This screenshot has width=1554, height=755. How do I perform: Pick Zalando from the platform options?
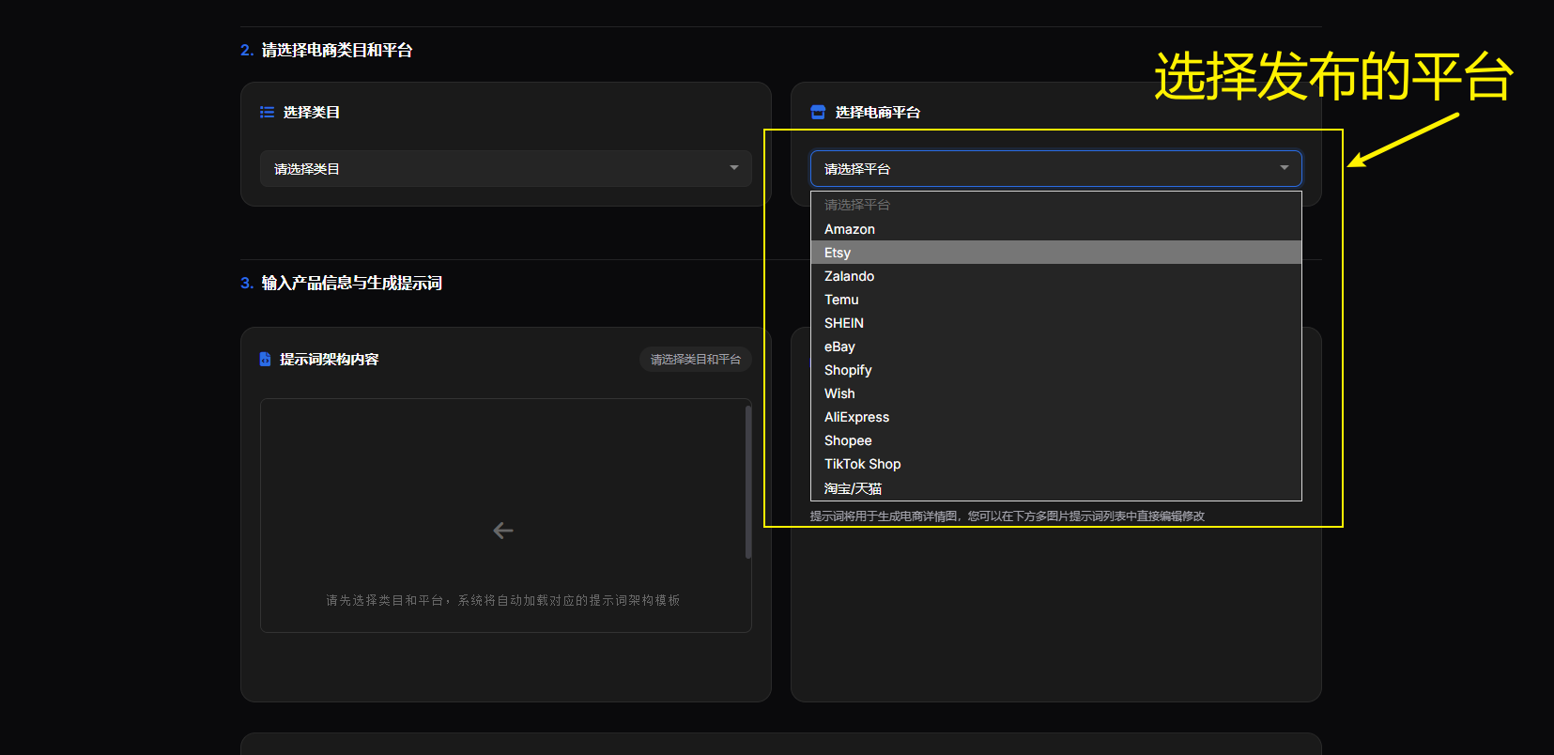tap(1055, 276)
